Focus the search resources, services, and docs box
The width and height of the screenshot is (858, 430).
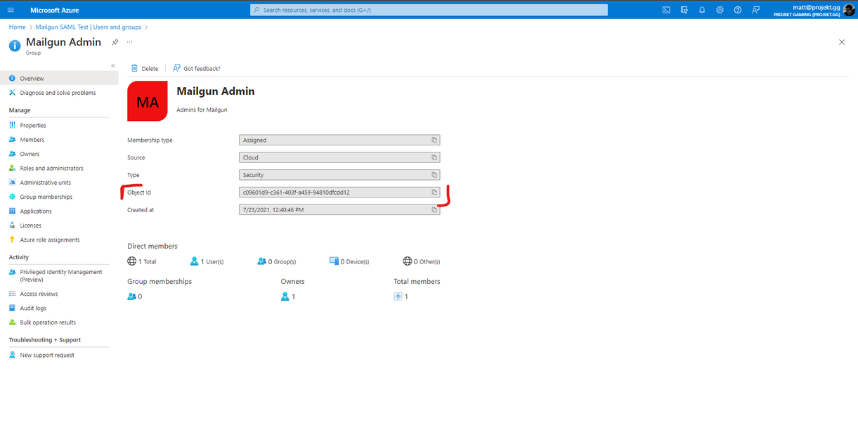[x=429, y=10]
